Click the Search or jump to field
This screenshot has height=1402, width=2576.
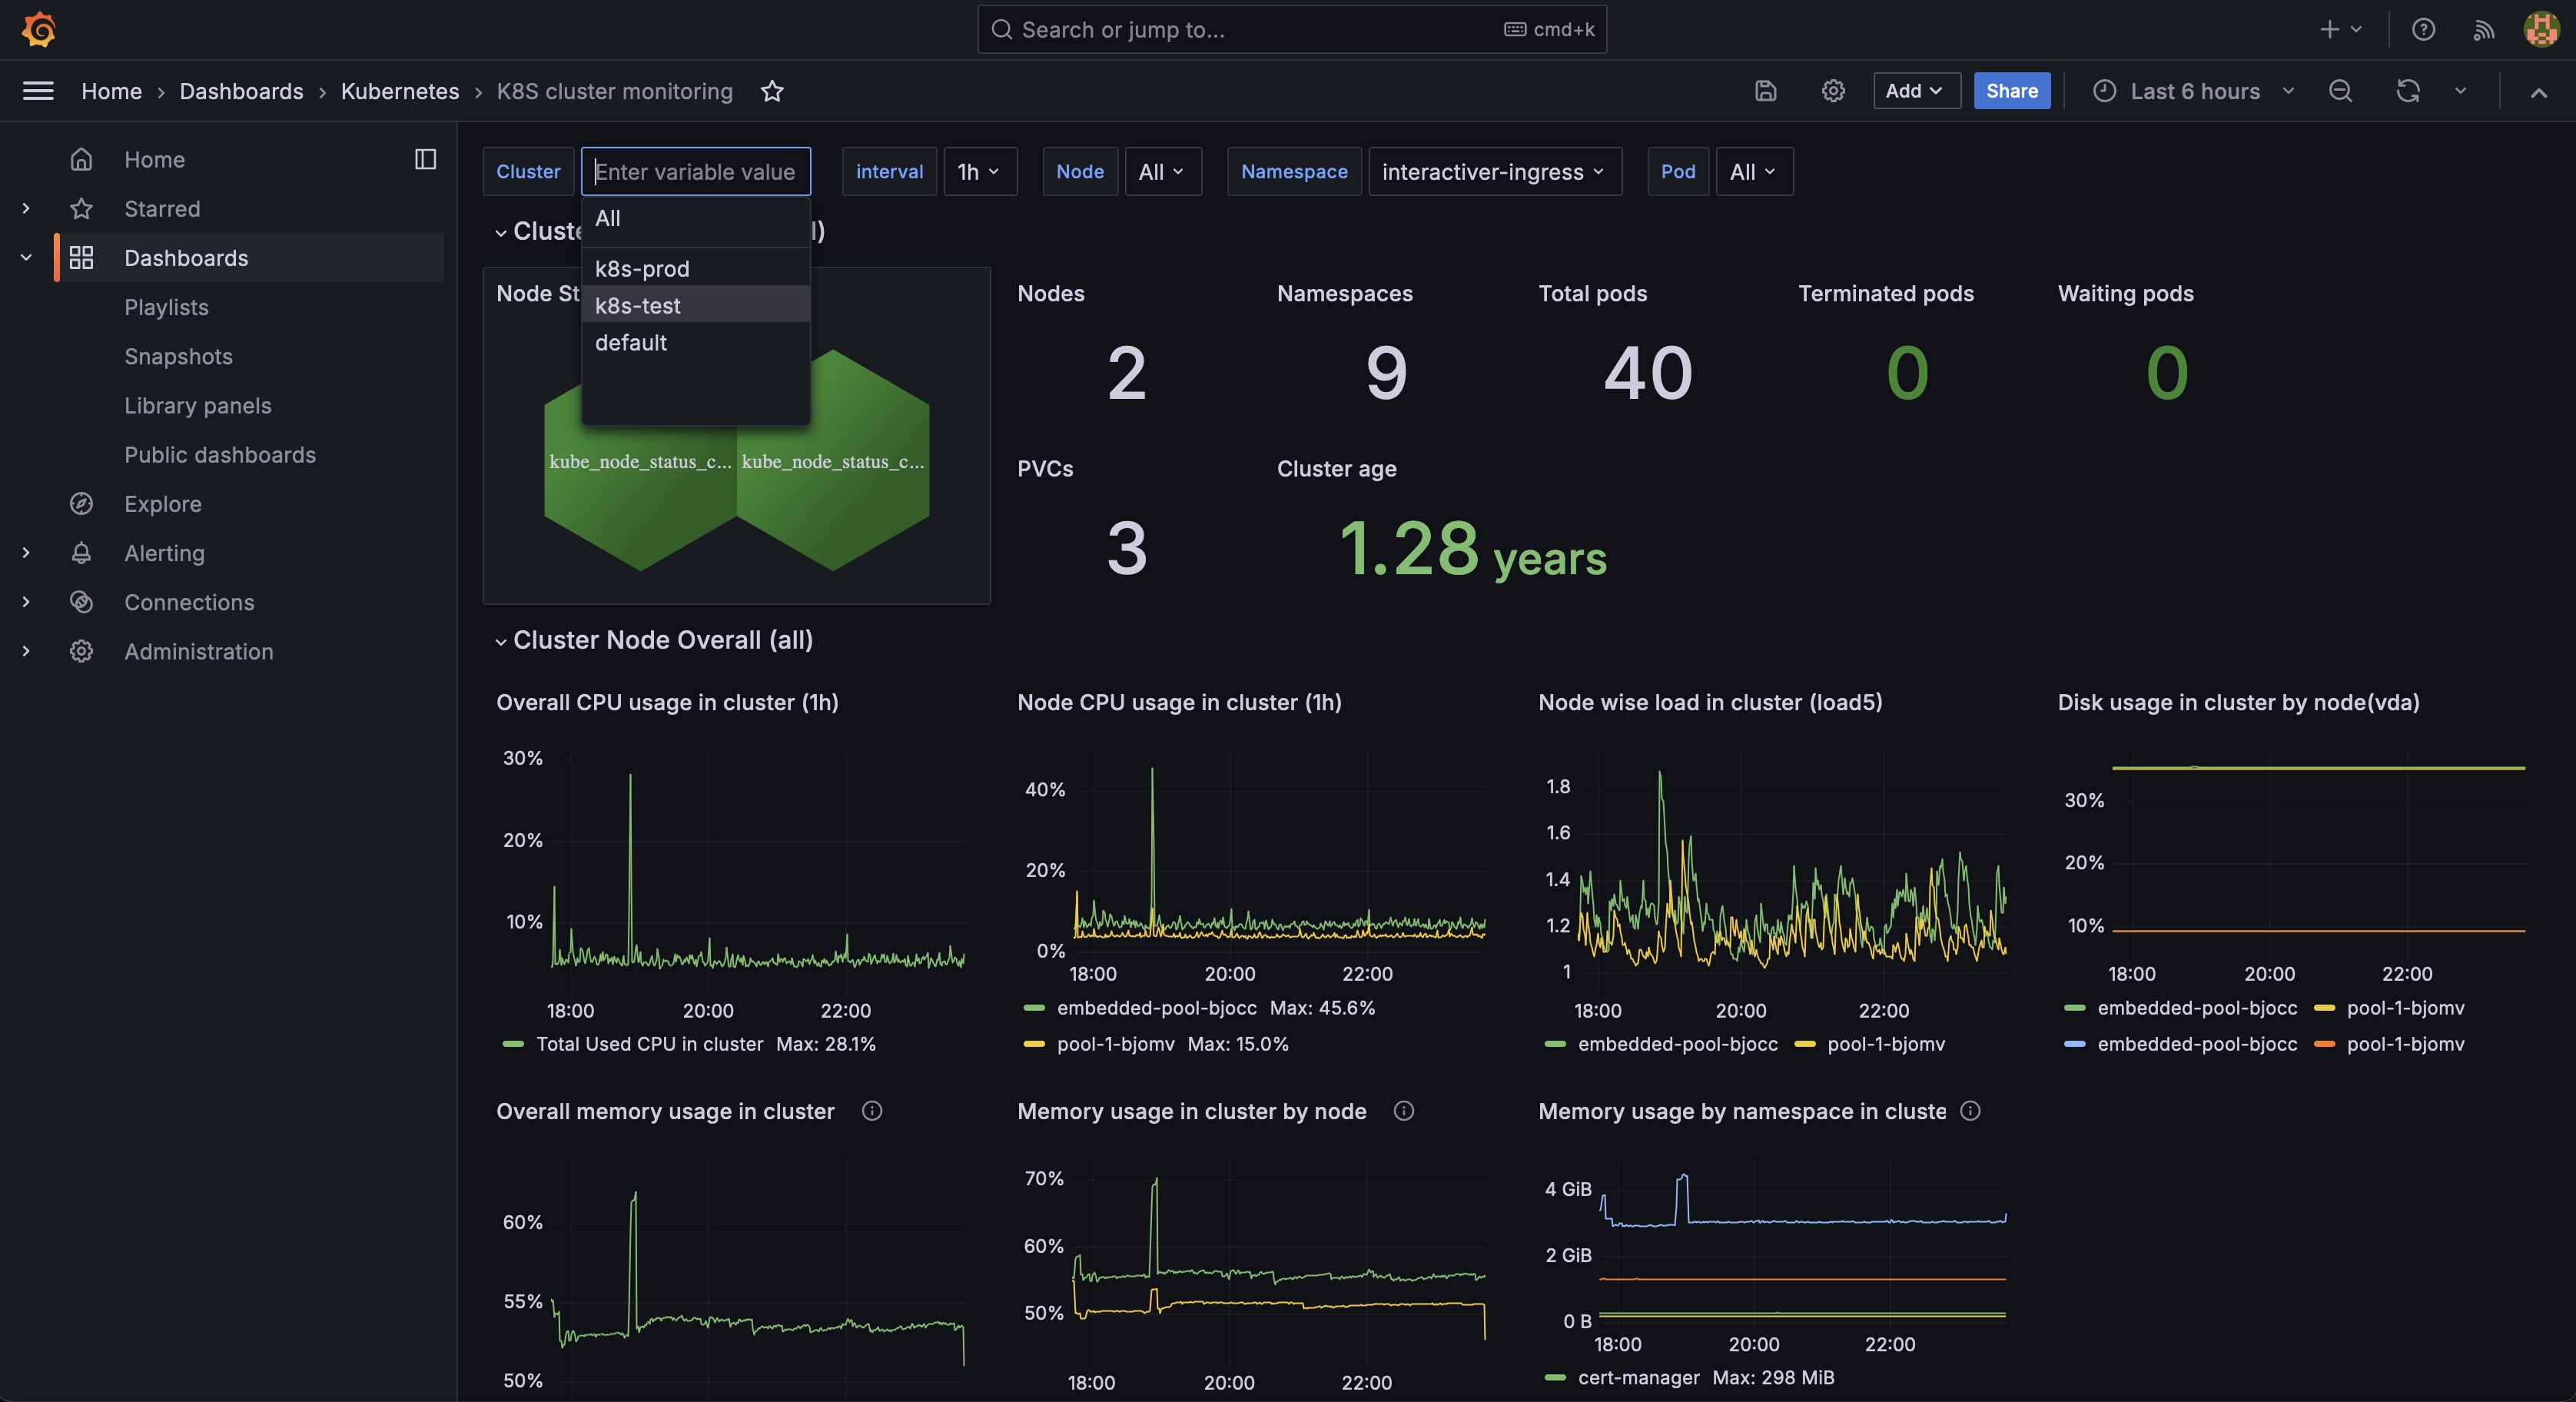pyautogui.click(x=1292, y=29)
